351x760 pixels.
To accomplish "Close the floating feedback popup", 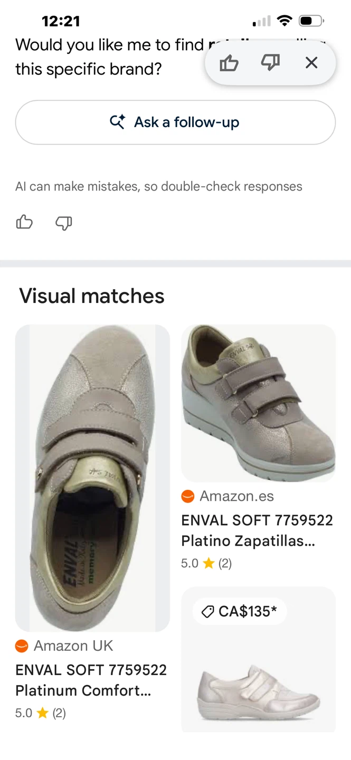I will pyautogui.click(x=311, y=63).
